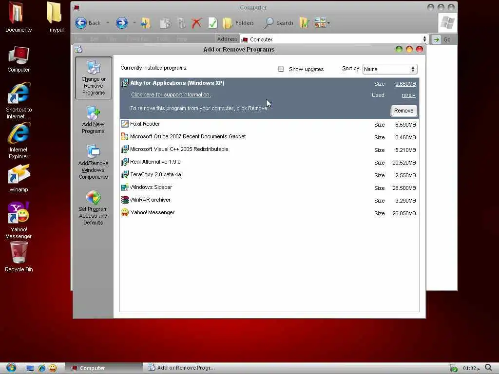The height and width of the screenshot is (374, 499).
Task: Click Alky for Applications program icon
Action: tap(125, 83)
